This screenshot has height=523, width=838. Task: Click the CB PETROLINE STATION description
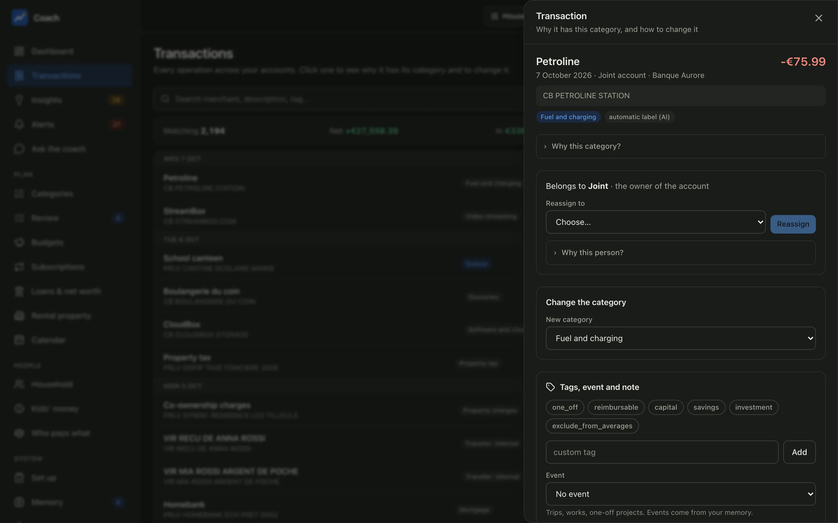681,96
